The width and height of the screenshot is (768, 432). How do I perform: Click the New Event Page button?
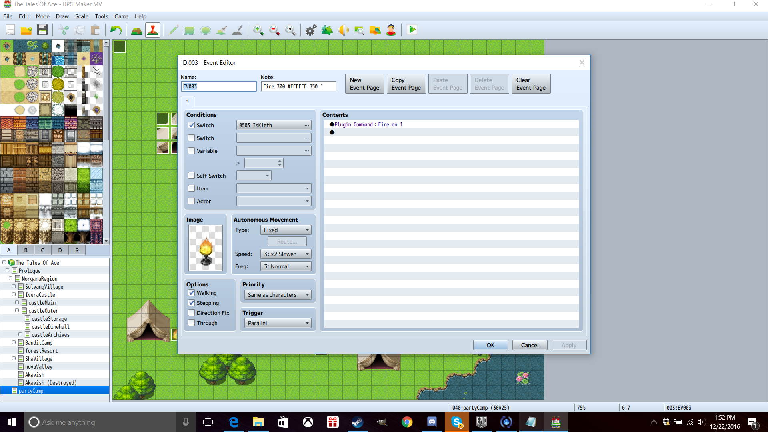point(365,84)
